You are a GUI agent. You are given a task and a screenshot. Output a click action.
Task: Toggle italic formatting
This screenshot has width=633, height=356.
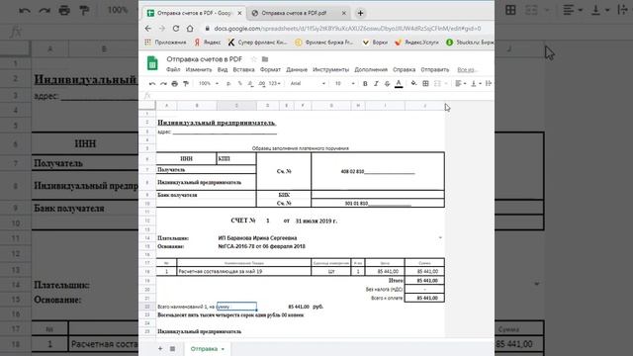click(376, 83)
